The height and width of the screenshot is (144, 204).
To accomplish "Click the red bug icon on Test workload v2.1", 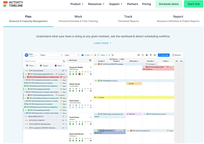I will tap(131, 130).
